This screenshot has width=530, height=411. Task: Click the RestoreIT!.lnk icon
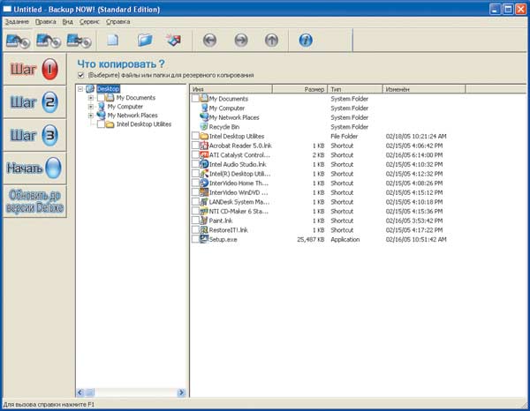204,230
